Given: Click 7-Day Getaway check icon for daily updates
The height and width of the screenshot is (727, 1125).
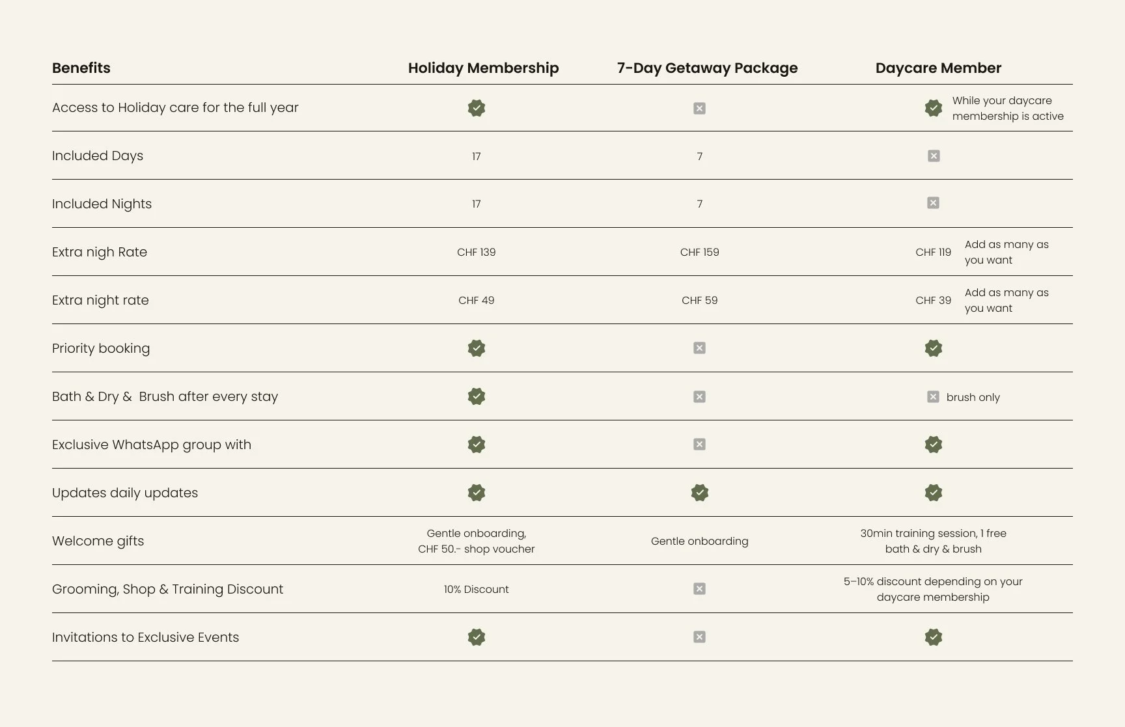Looking at the screenshot, I should [x=700, y=493].
